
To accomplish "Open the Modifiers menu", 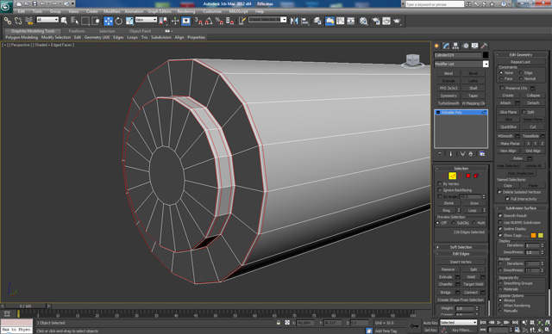I will coord(112,11).
